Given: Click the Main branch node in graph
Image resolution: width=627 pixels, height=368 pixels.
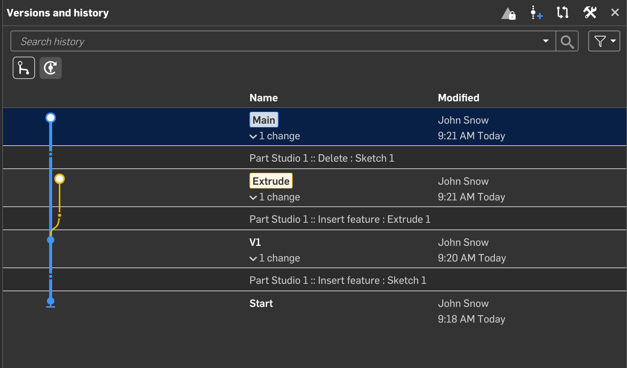Looking at the screenshot, I should (51, 118).
